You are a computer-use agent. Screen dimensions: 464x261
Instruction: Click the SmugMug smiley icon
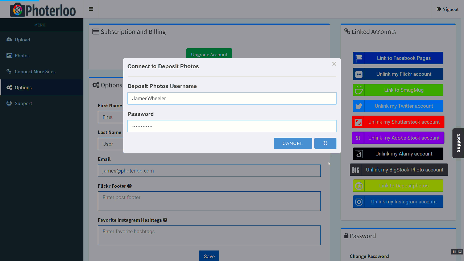point(359,90)
